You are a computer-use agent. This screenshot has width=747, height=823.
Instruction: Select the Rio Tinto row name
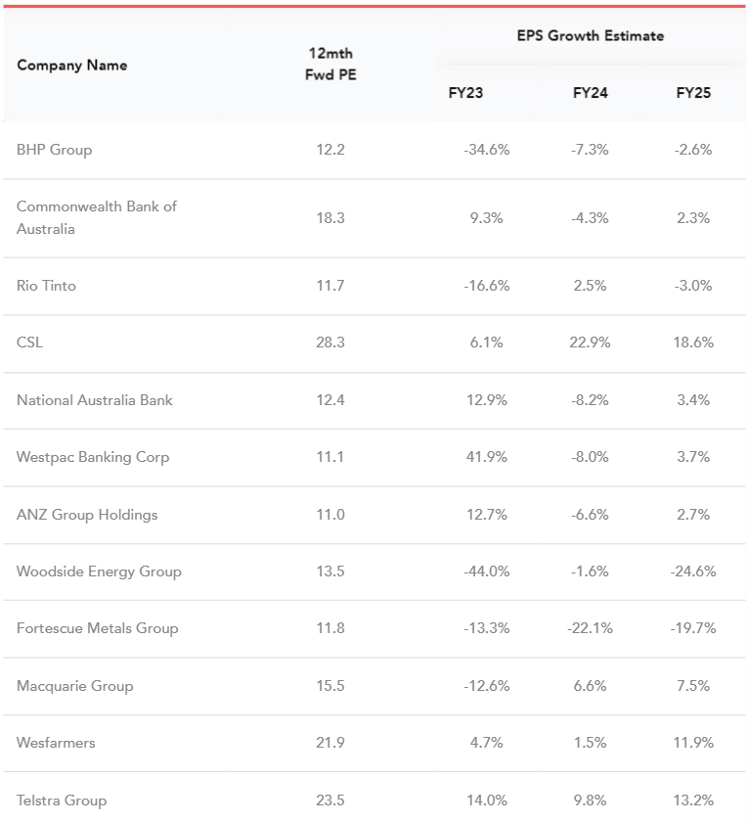tap(46, 286)
